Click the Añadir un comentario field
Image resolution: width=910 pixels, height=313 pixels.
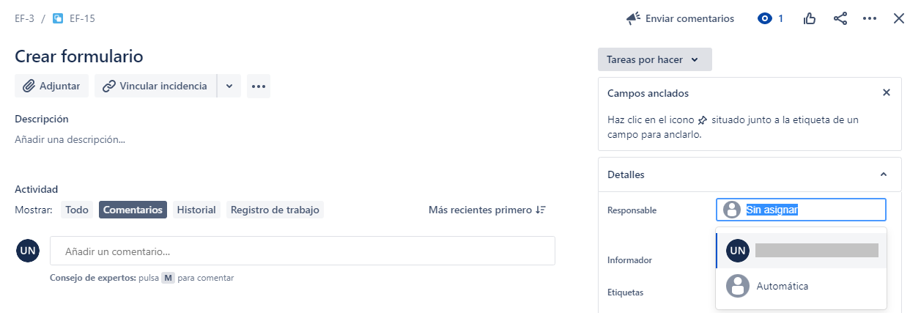(x=303, y=251)
